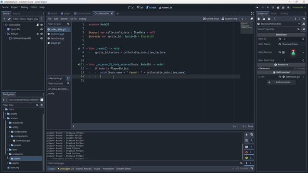Toggle the editor messages filter
The height and width of the screenshot is (173, 308).
pyautogui.click(x=249, y=163)
